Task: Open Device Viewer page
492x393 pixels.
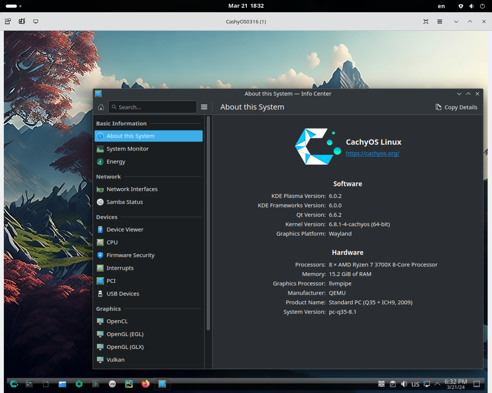Action: point(148,230)
